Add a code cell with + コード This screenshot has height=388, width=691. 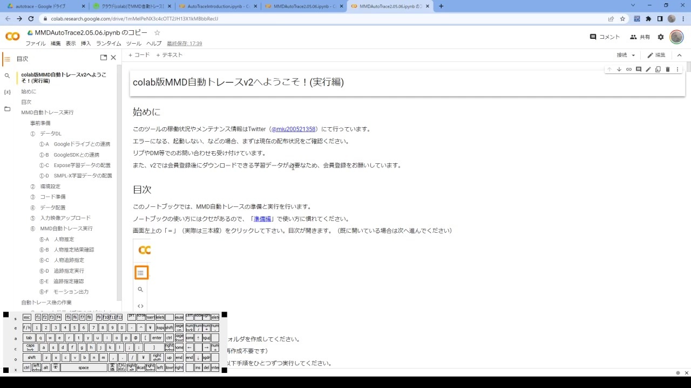[139, 55]
